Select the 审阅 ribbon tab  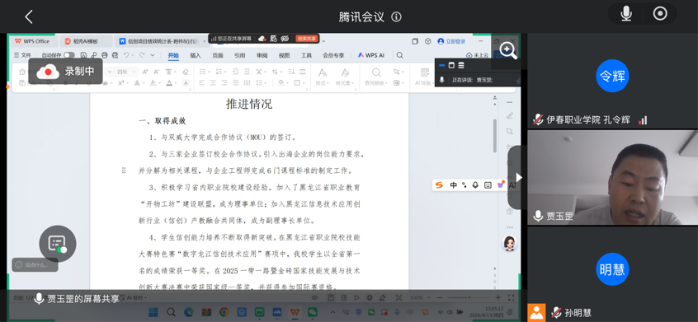[262, 55]
